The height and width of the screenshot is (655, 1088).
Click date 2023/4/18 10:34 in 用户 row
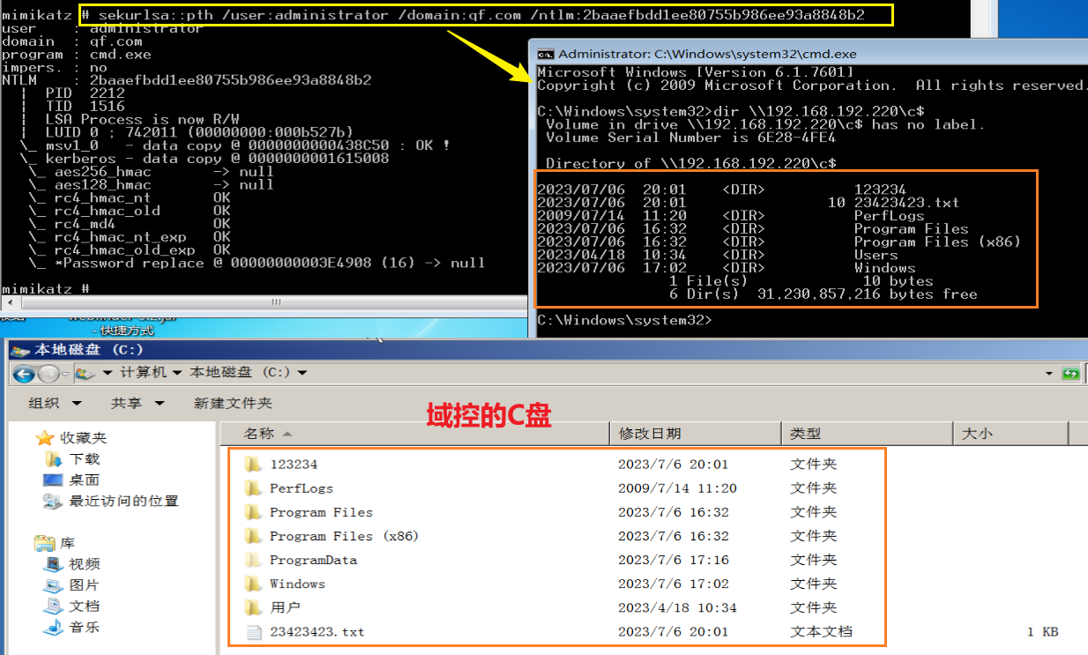tap(677, 607)
